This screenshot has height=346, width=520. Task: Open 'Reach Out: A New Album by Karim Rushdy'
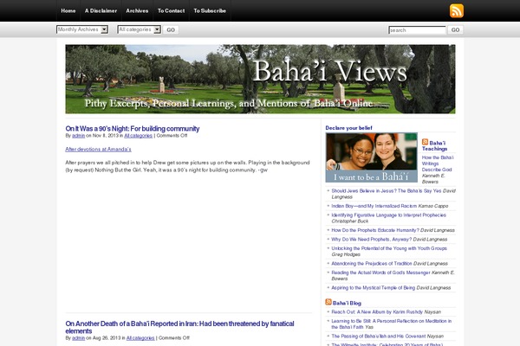pos(377,312)
